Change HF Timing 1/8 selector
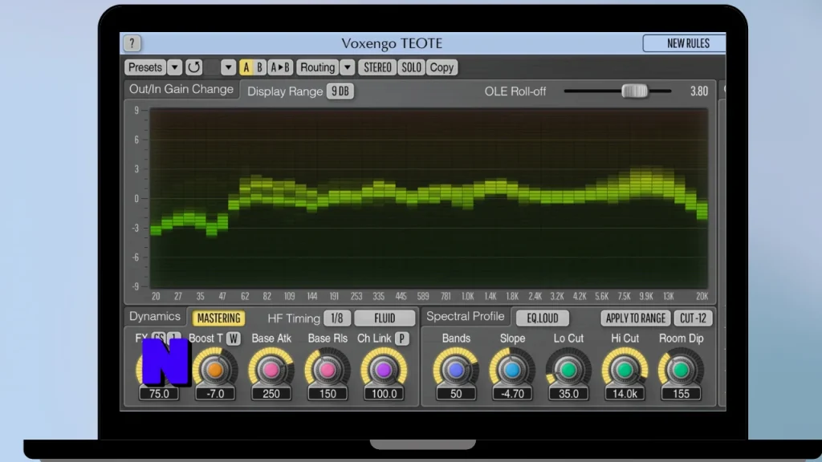This screenshot has height=462, width=822. click(337, 318)
